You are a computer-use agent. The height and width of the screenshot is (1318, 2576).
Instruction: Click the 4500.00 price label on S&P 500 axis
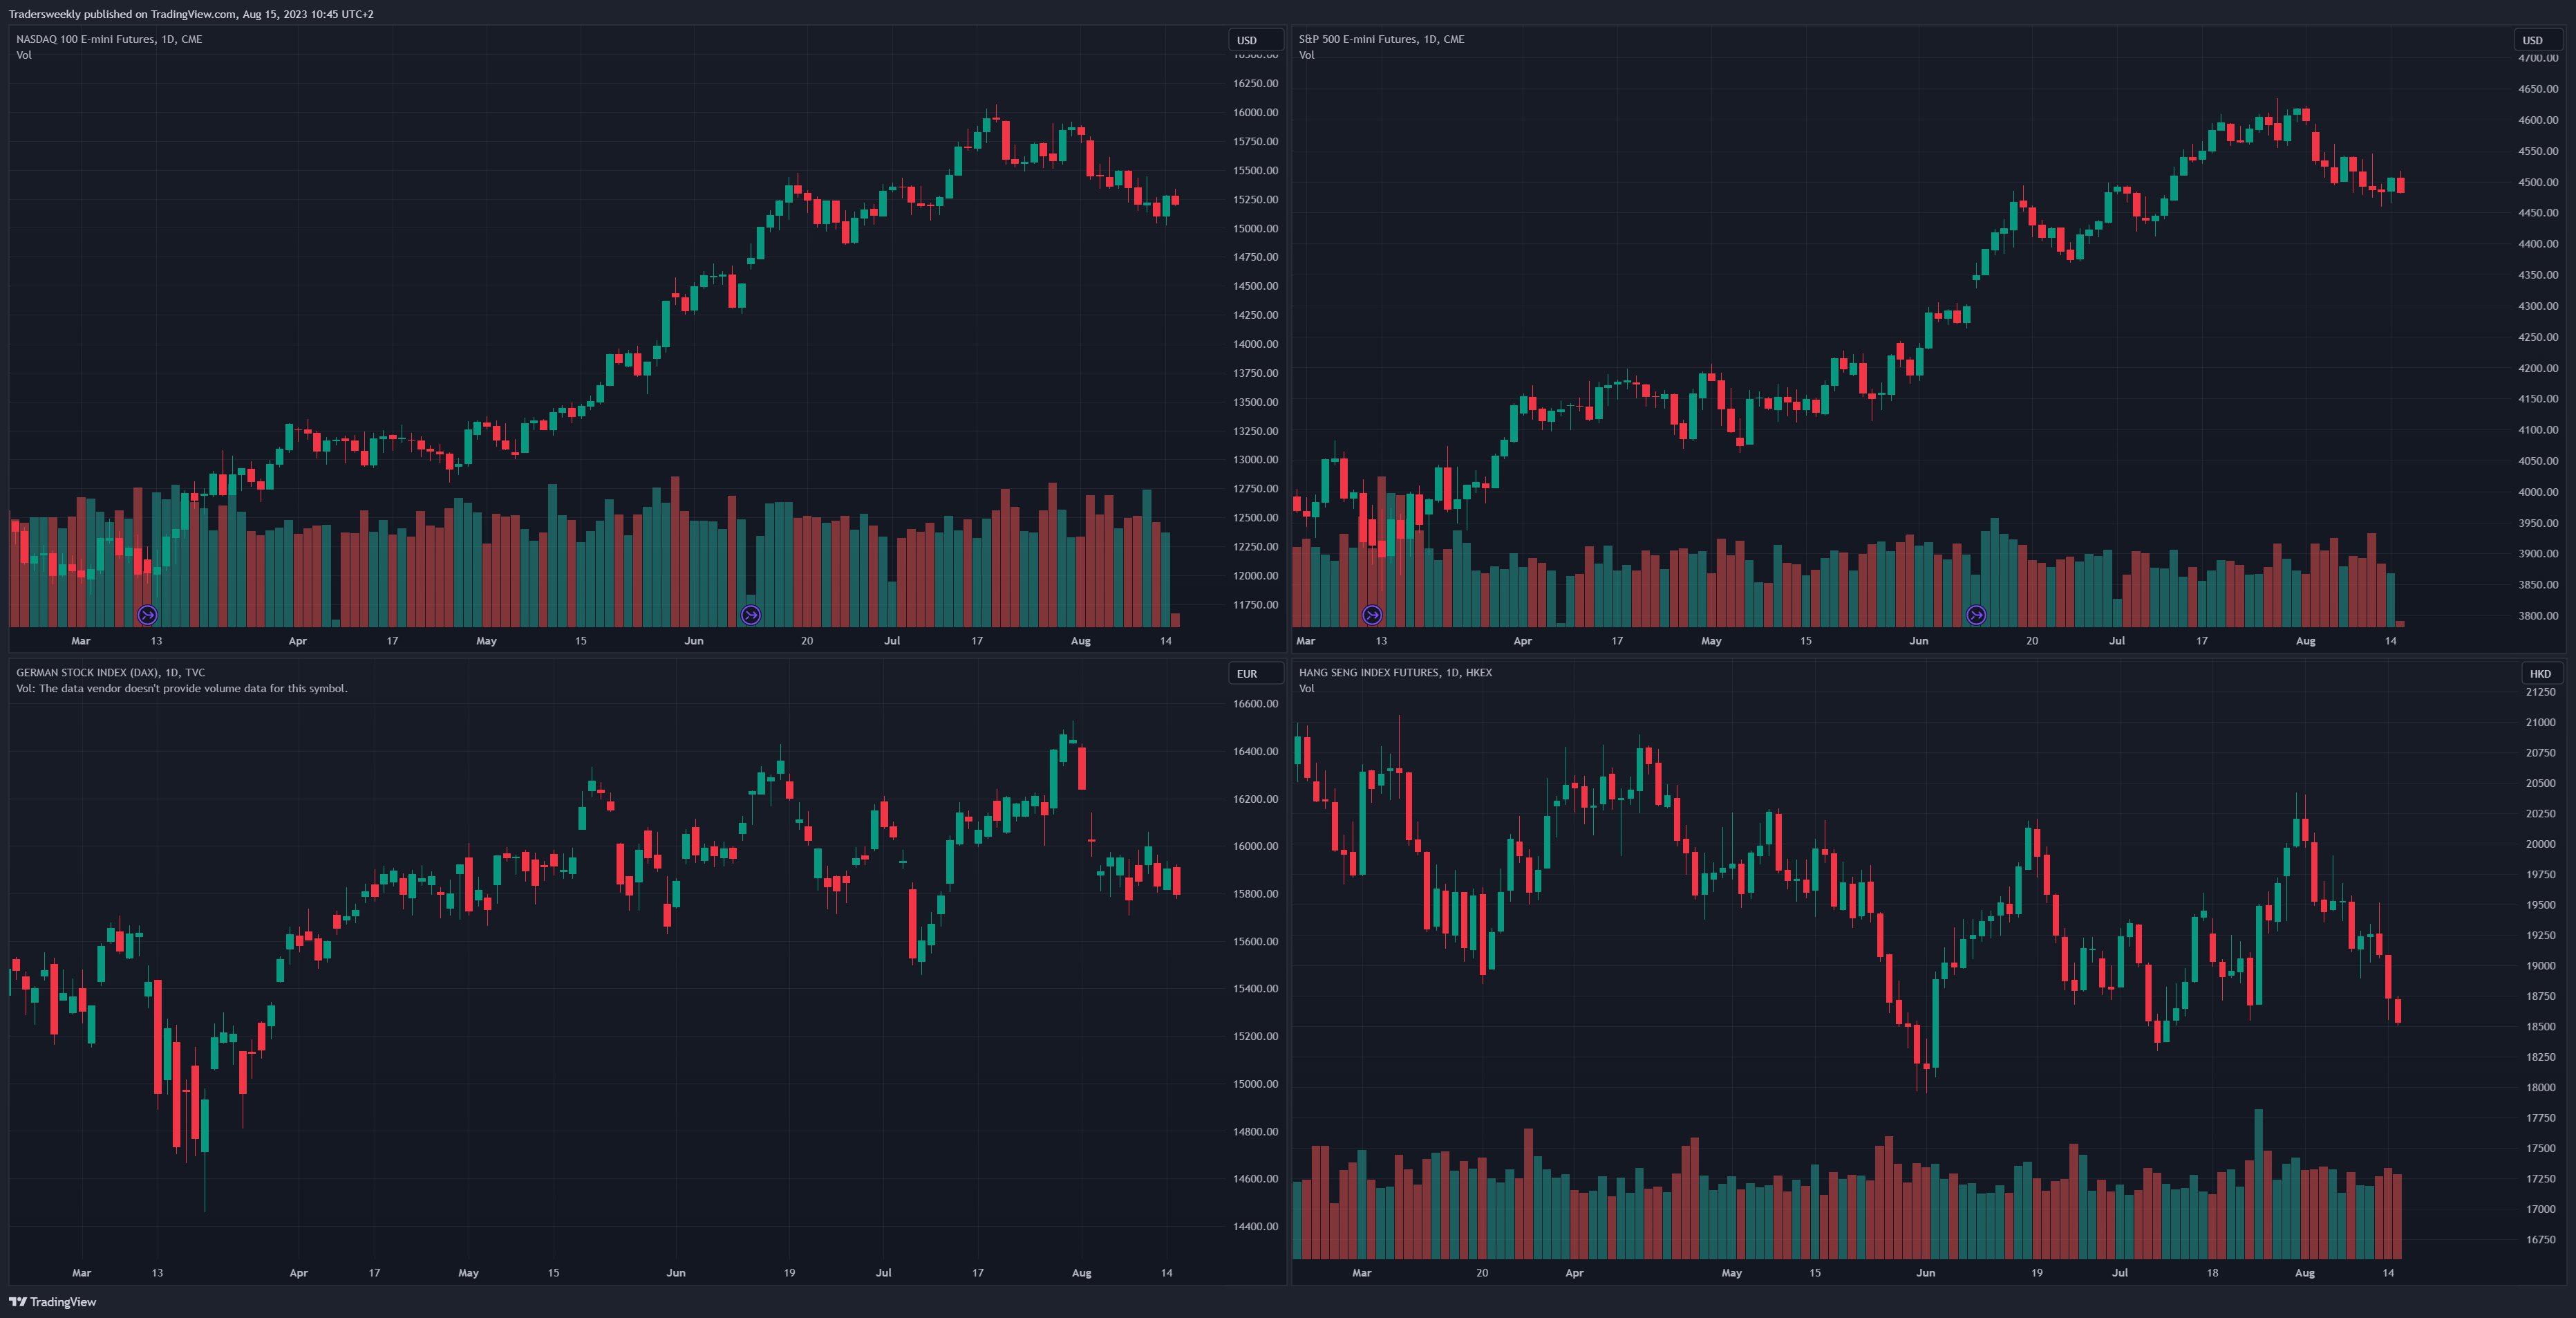tap(2538, 182)
